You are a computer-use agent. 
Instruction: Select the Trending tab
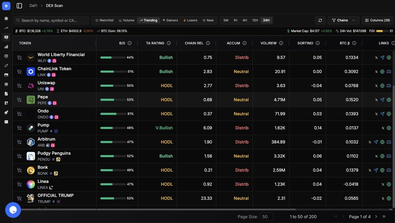pos(148,20)
